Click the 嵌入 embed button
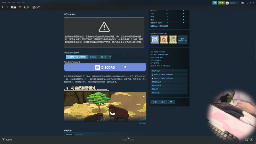The width and height of the screenshot is (256, 144). click(163, 102)
